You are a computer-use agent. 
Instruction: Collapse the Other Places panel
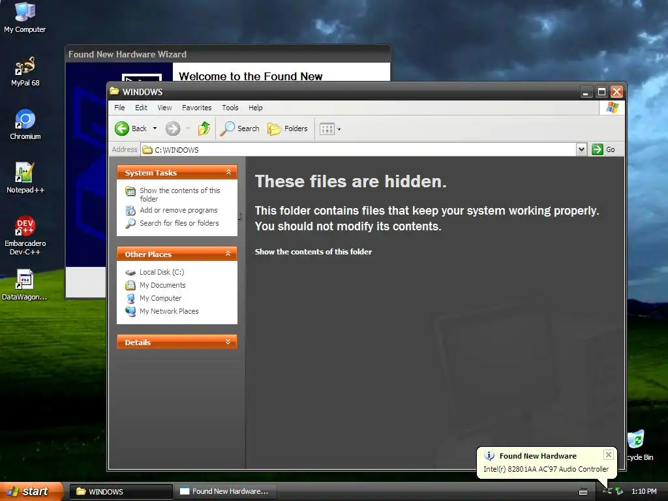point(228,254)
